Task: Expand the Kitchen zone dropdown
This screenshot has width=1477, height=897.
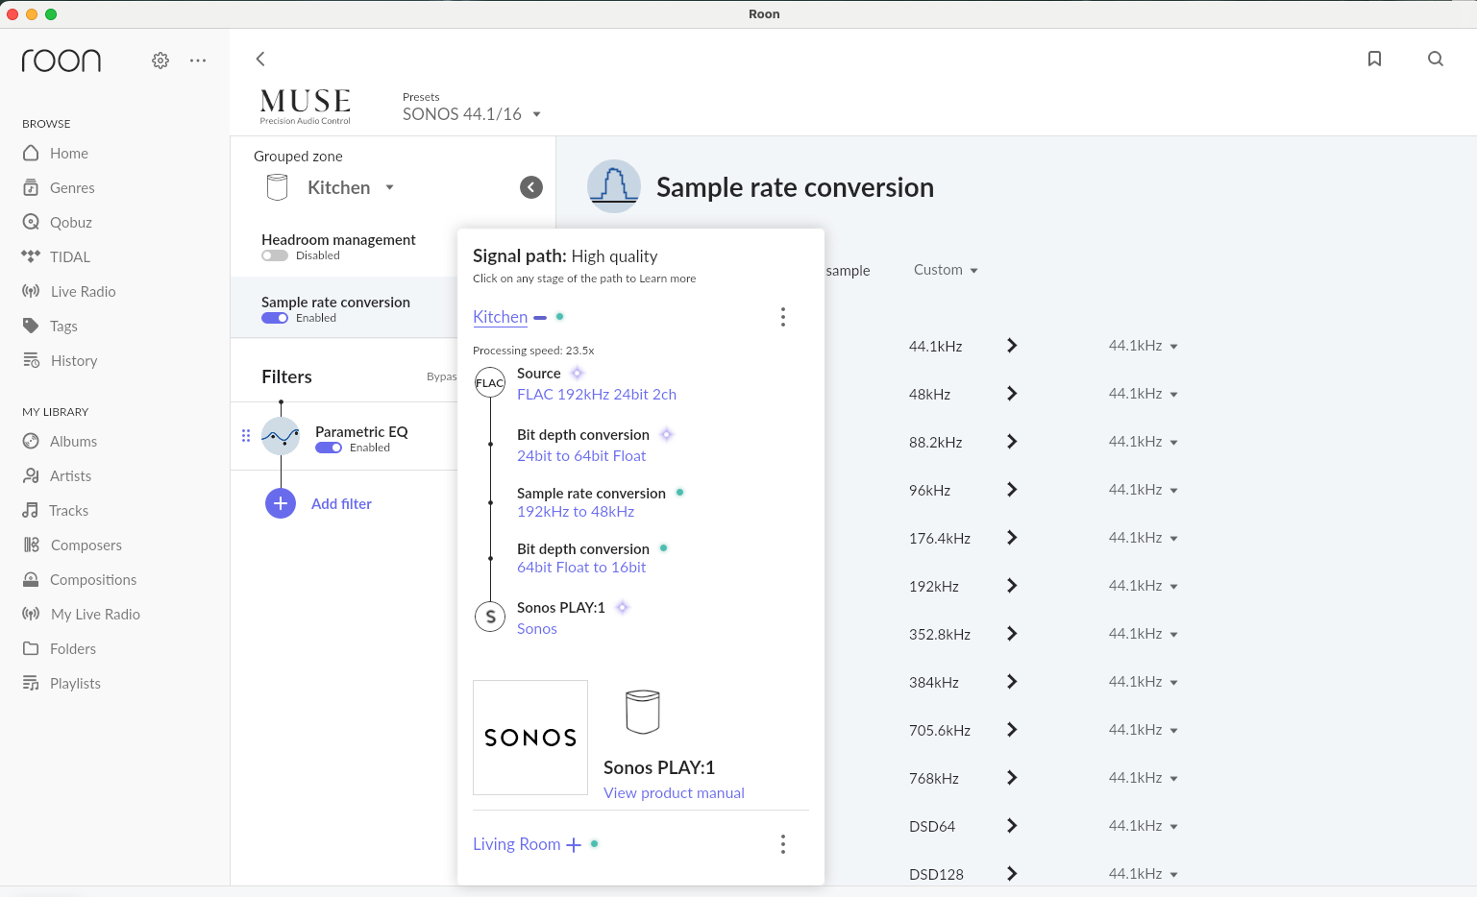Action: 351,187
